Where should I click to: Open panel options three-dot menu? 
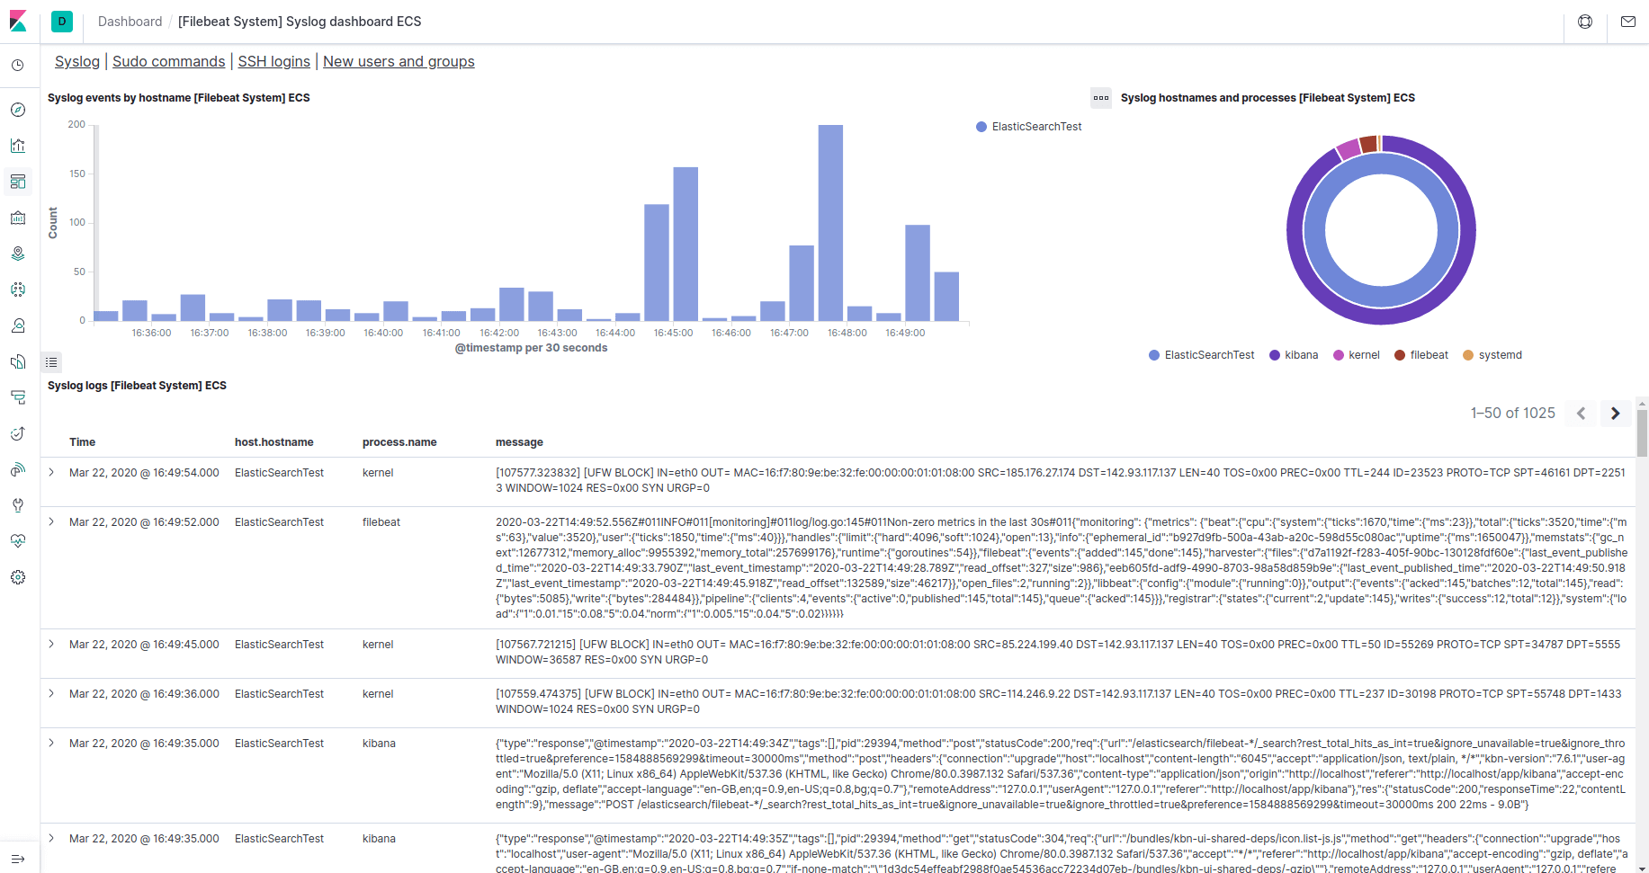(1101, 98)
